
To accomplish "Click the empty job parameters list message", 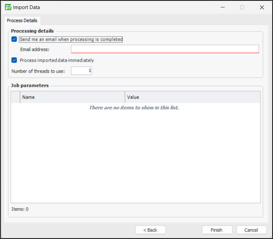I will click(x=134, y=108).
